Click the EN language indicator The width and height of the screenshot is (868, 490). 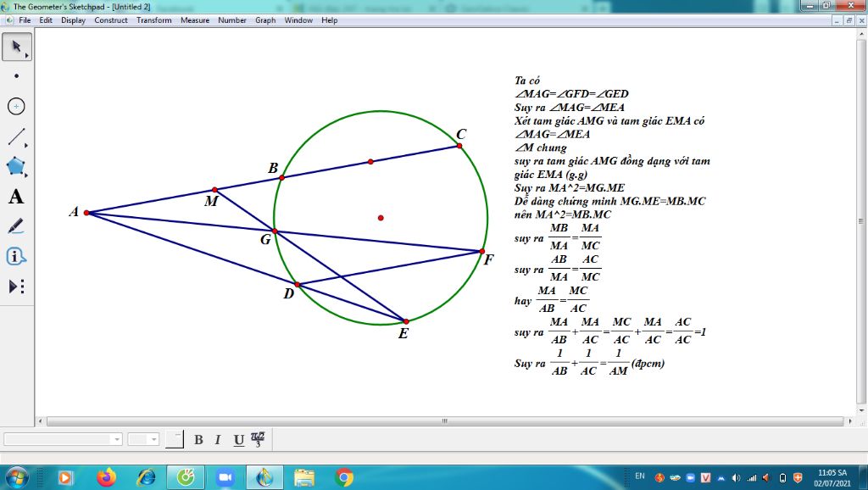pos(640,476)
